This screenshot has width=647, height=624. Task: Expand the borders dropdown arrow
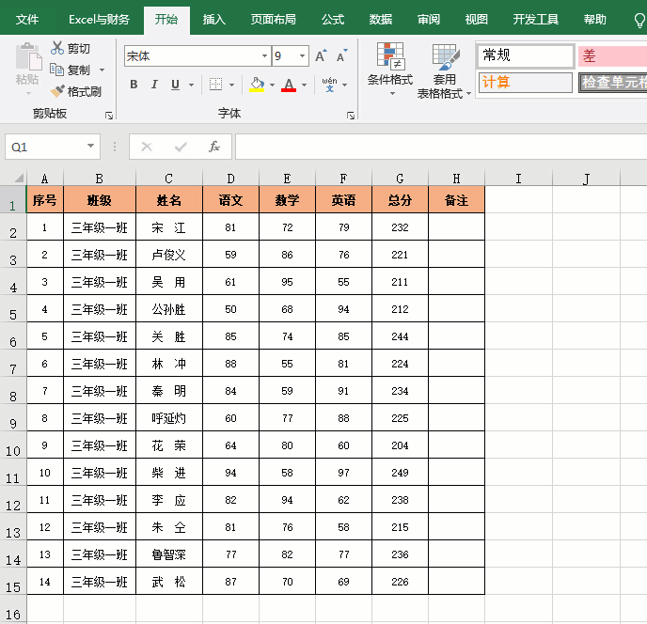231,85
